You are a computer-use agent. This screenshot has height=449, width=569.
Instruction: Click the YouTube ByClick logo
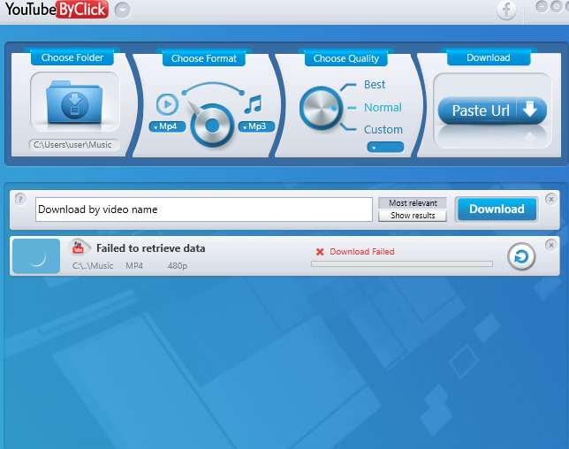(57, 10)
